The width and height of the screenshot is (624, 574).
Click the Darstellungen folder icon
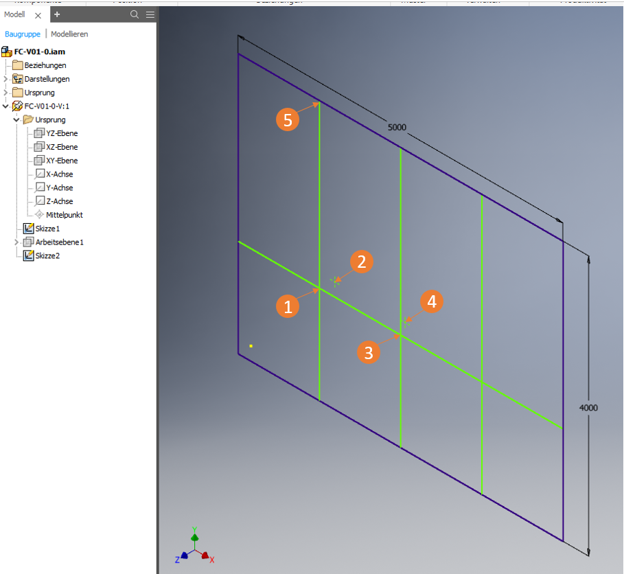click(x=18, y=79)
